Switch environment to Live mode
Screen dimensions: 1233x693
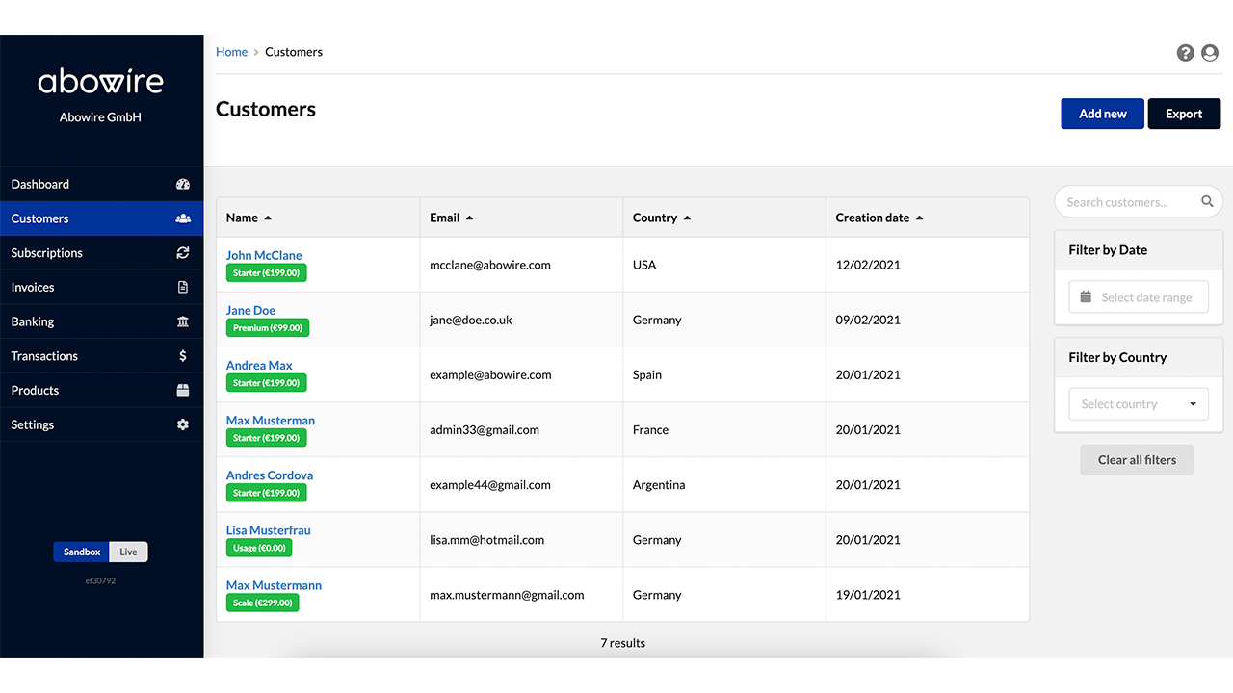[x=129, y=552]
